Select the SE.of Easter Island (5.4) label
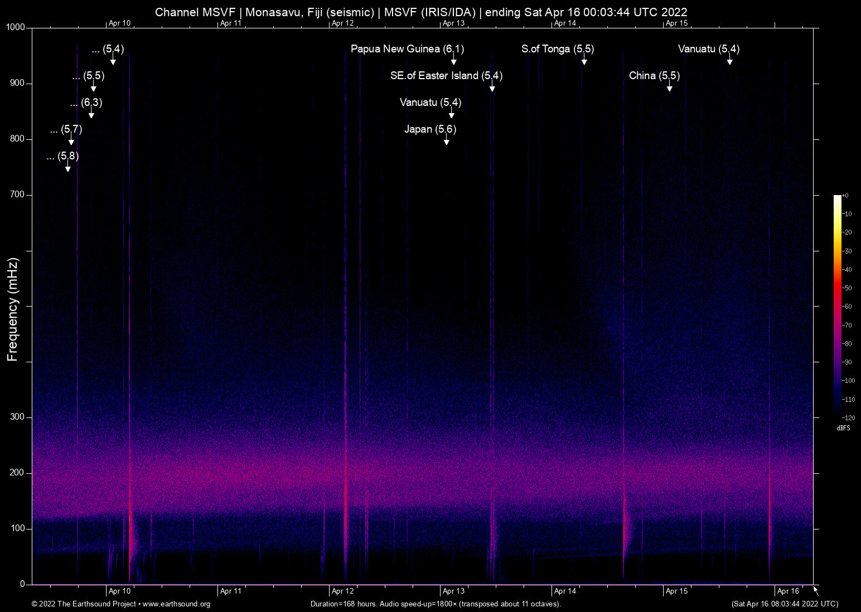This screenshot has width=861, height=612. (x=446, y=76)
